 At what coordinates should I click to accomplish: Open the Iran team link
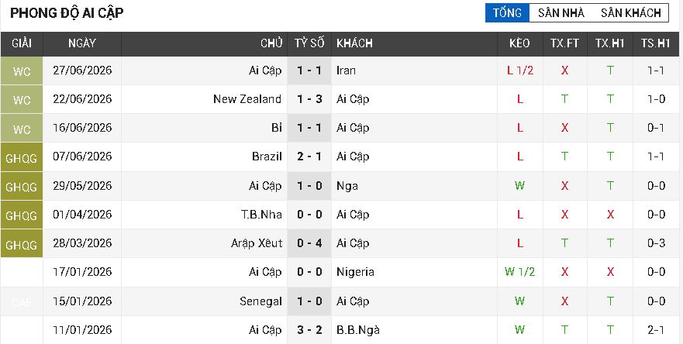pyautogui.click(x=346, y=71)
